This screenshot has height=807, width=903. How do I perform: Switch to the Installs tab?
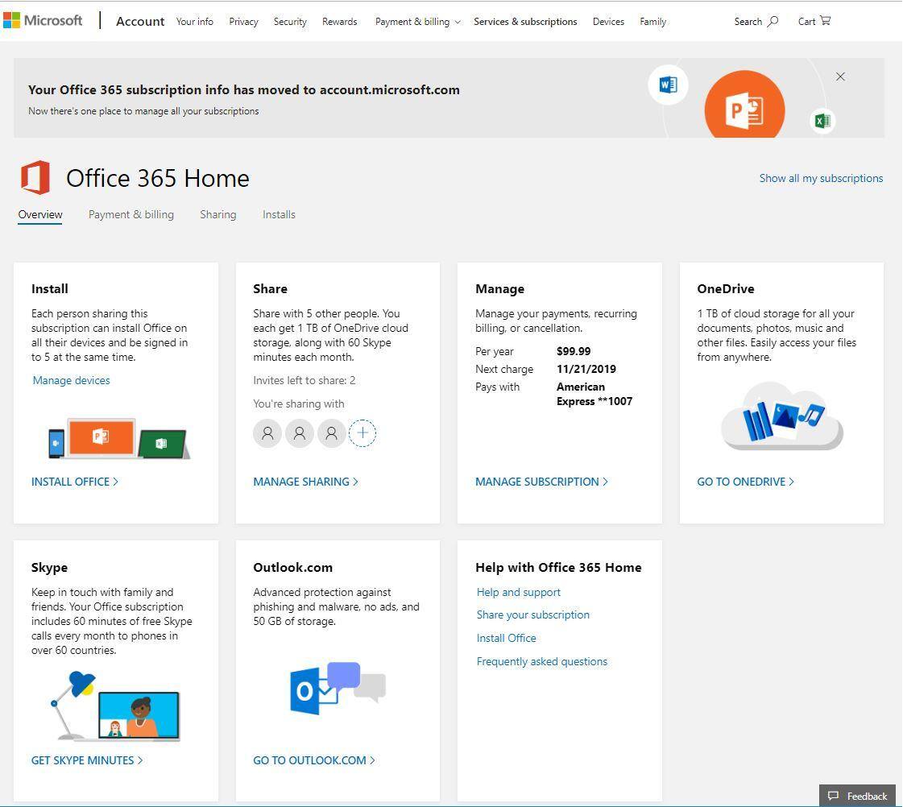[279, 214]
